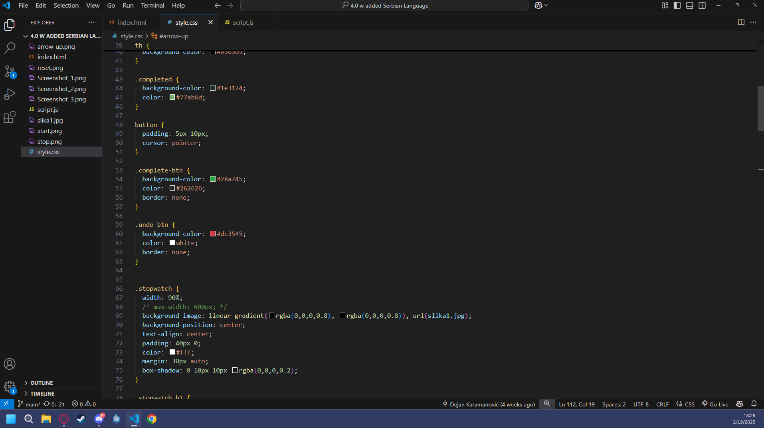Click the editor vertical scrollbar
This screenshot has height=428, width=764.
point(760,109)
